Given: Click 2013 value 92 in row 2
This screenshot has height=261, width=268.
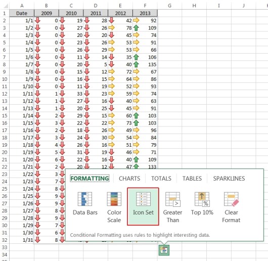Looking at the screenshot, I should 145,21.
